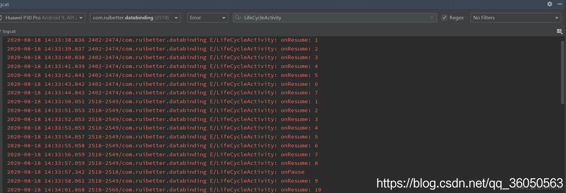Select log line 14:33:42.841 onResume: 5
Screen dimensions: 566x193
tap(163, 75)
